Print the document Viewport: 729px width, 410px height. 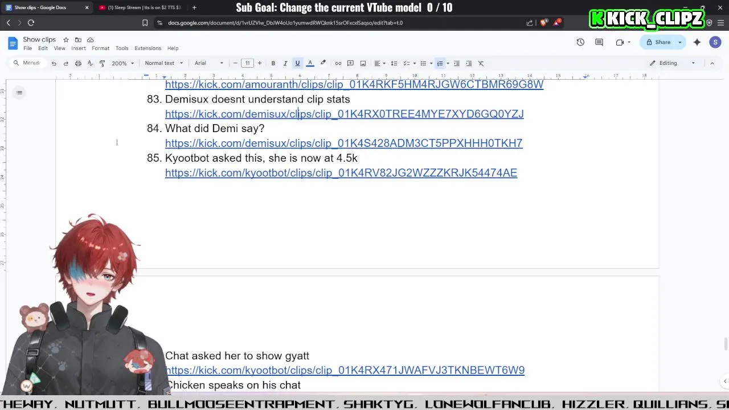(78, 63)
